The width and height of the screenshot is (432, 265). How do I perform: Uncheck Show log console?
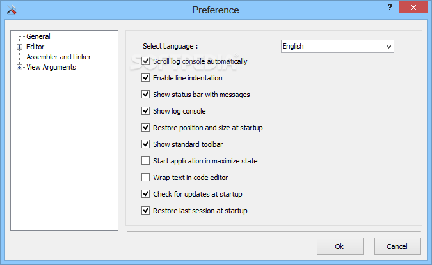tap(145, 110)
